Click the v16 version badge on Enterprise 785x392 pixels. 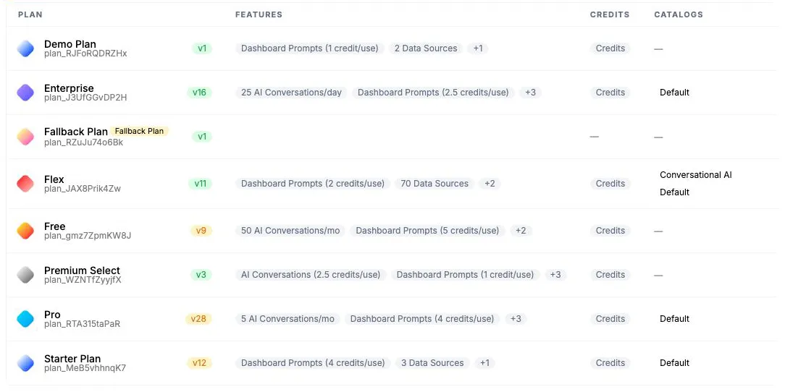(x=199, y=93)
